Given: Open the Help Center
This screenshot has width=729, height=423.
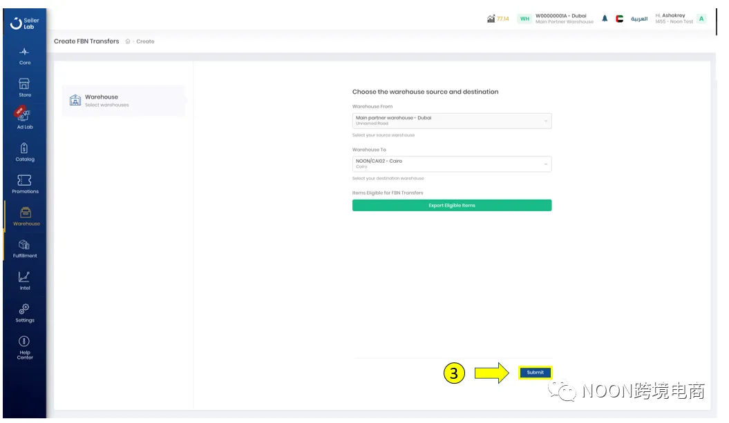Looking at the screenshot, I should pos(25,346).
